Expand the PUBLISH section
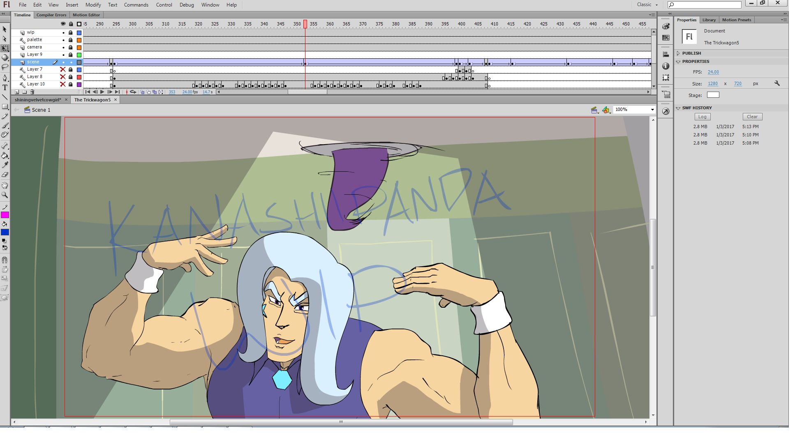Screen dimensions: 795x433 point(678,53)
